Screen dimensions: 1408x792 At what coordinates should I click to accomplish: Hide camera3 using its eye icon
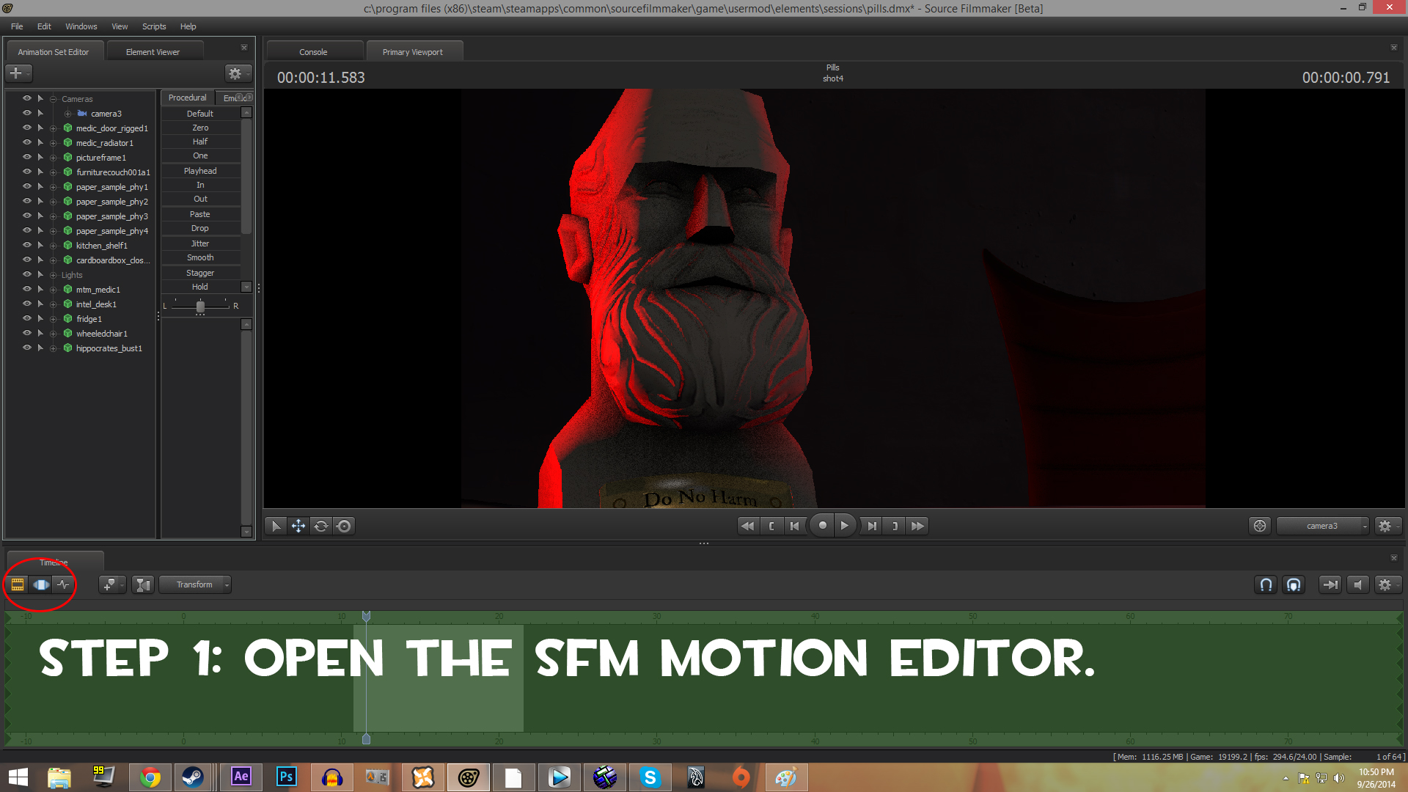[x=27, y=113]
